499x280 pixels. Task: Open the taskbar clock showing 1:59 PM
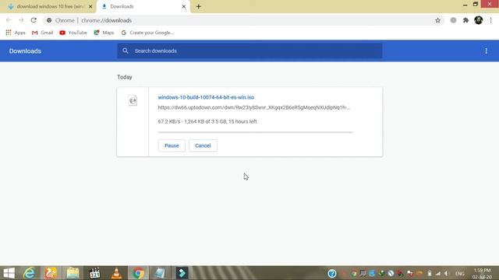tap(482, 273)
